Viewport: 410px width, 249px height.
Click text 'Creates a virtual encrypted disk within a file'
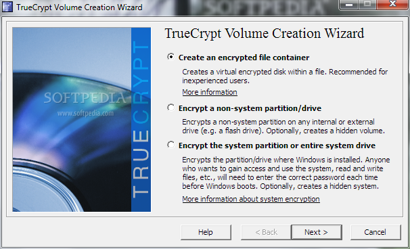click(x=254, y=72)
